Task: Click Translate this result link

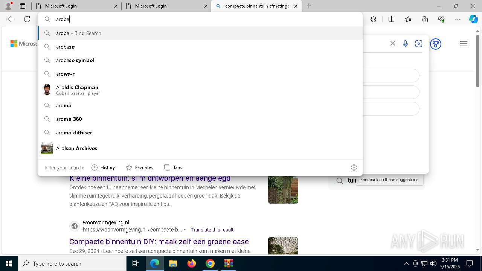Action: (x=212, y=230)
